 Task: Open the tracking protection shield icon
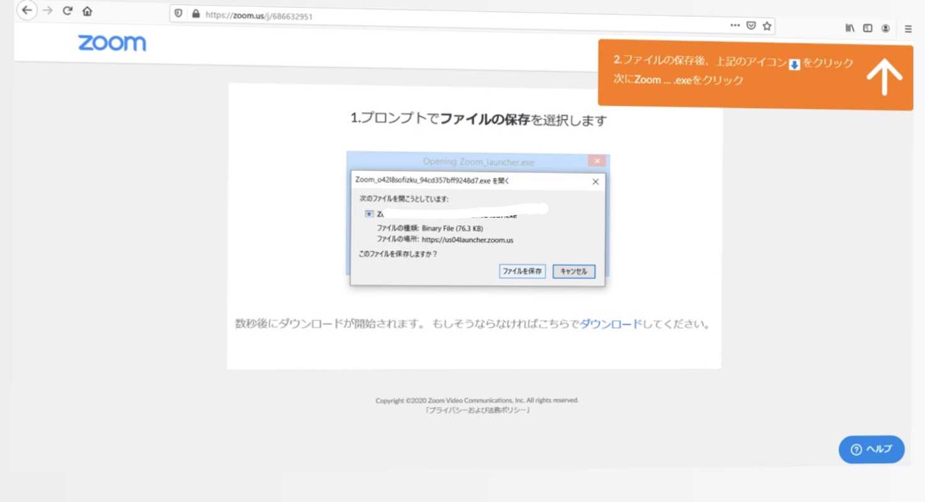[178, 13]
